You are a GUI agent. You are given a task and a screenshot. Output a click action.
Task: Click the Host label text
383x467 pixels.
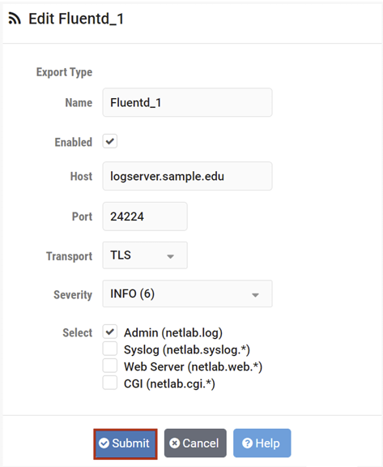point(82,176)
